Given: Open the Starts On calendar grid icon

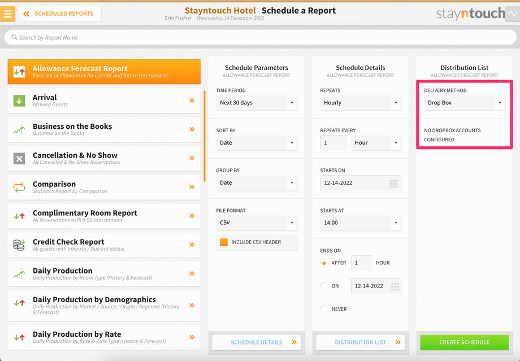Looking at the screenshot, I should (393, 184).
